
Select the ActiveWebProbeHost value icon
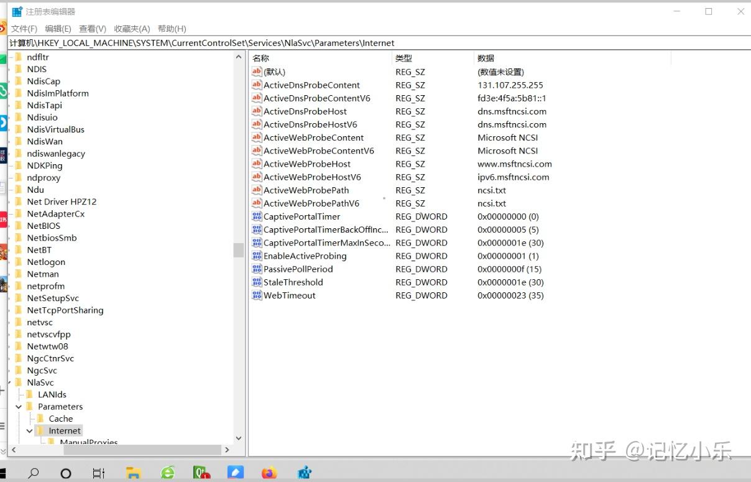pos(257,164)
